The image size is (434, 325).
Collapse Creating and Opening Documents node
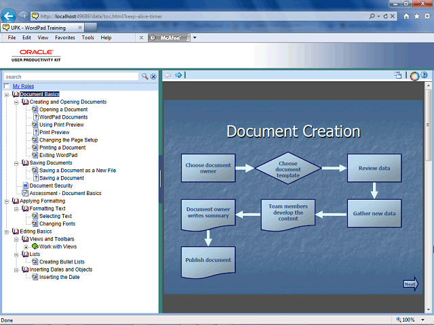pyautogui.click(x=16, y=102)
